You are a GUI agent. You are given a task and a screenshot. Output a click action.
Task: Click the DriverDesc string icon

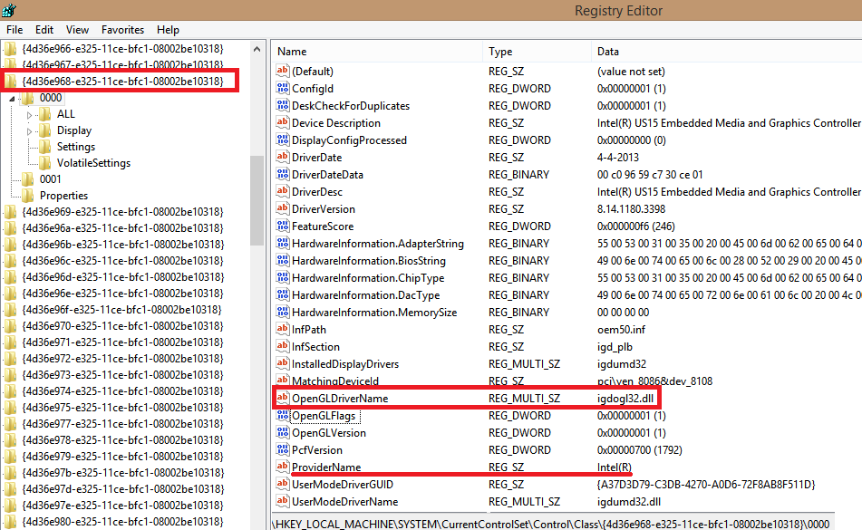point(283,191)
